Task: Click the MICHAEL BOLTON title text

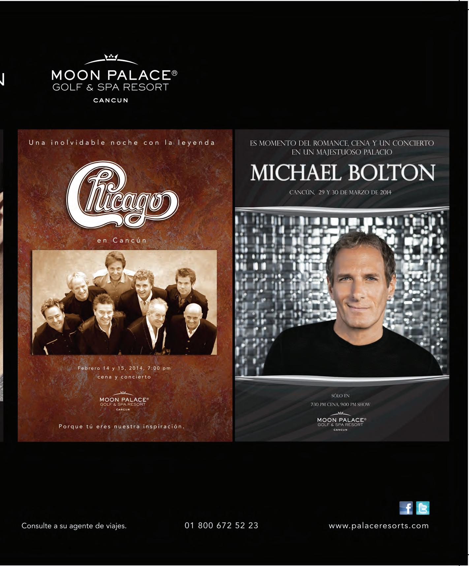Action: pyautogui.click(x=342, y=173)
